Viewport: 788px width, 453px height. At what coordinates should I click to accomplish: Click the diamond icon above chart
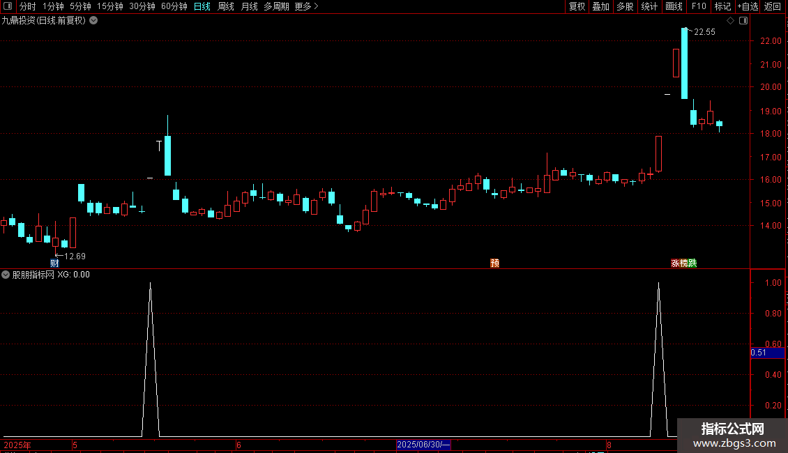click(731, 21)
